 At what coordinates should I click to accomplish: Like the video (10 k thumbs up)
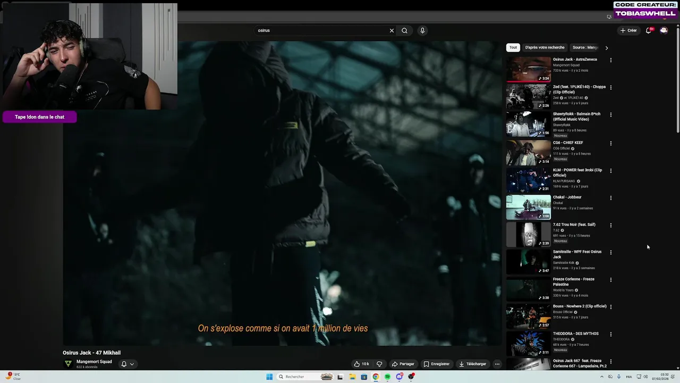coord(361,364)
